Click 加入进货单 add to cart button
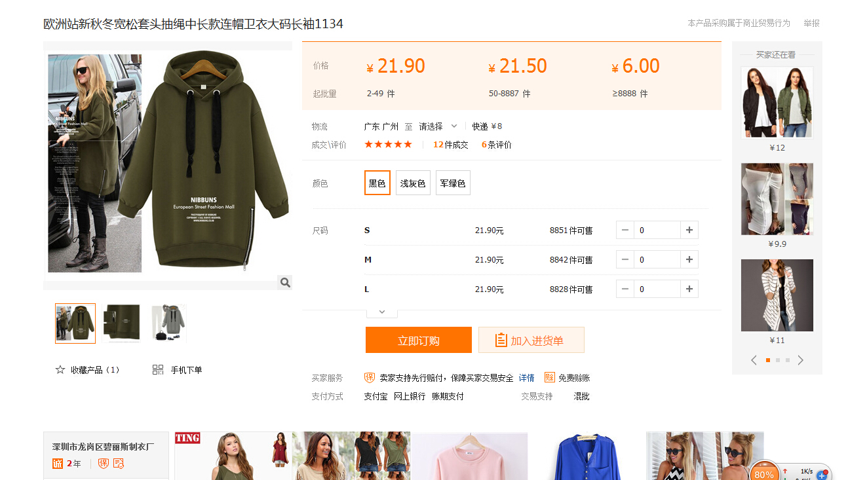848x480 pixels. (531, 341)
